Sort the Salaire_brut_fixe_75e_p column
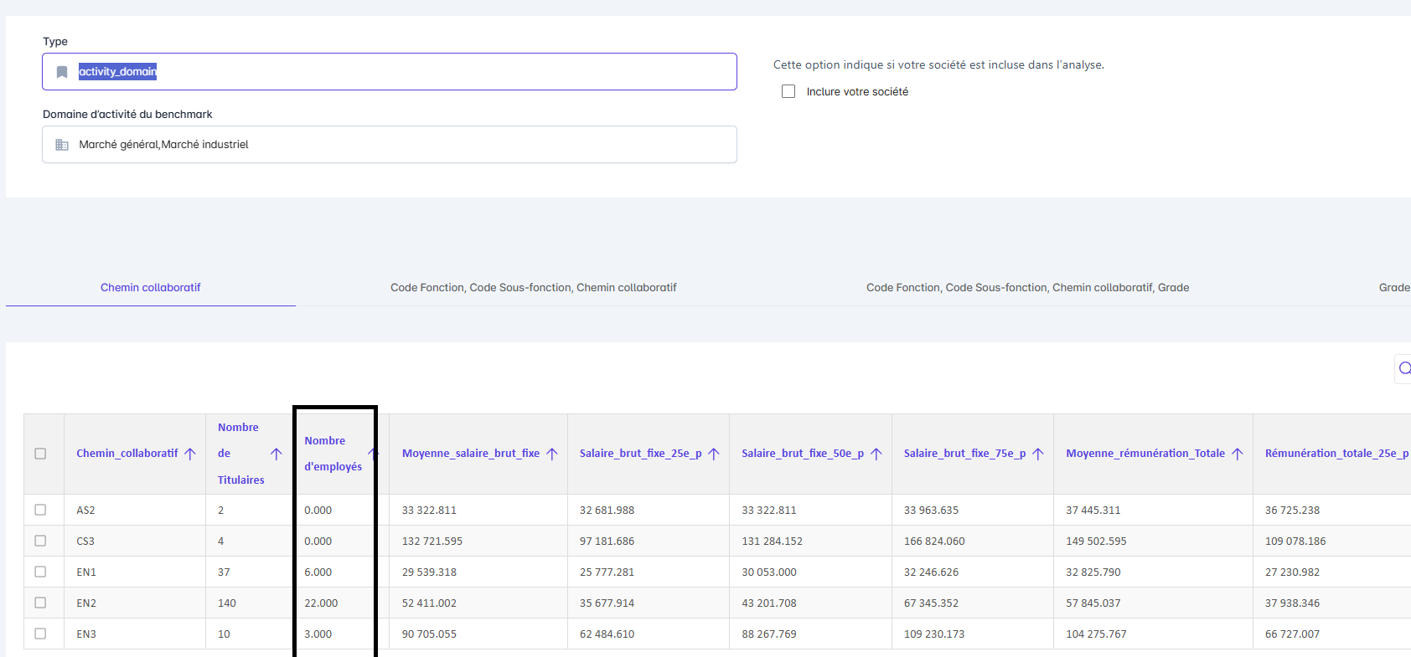 1038,454
